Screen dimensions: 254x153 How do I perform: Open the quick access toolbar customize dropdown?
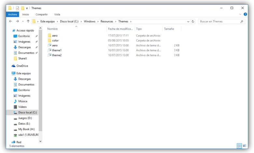(27, 8)
